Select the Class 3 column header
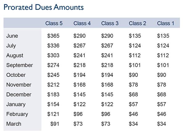The height and width of the screenshot is (133, 185). (110, 23)
